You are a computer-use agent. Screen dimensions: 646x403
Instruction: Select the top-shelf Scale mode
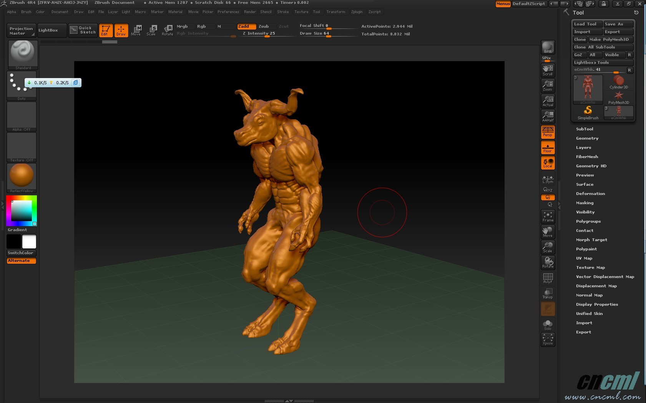(x=151, y=30)
